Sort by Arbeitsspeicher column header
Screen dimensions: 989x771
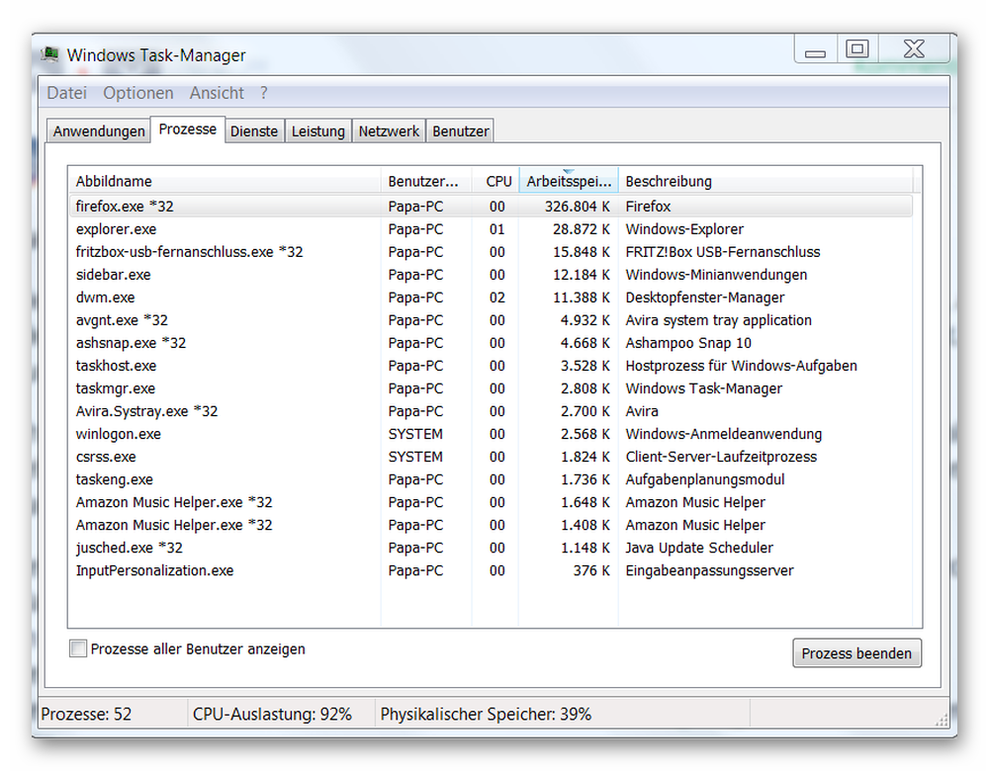coord(569,181)
